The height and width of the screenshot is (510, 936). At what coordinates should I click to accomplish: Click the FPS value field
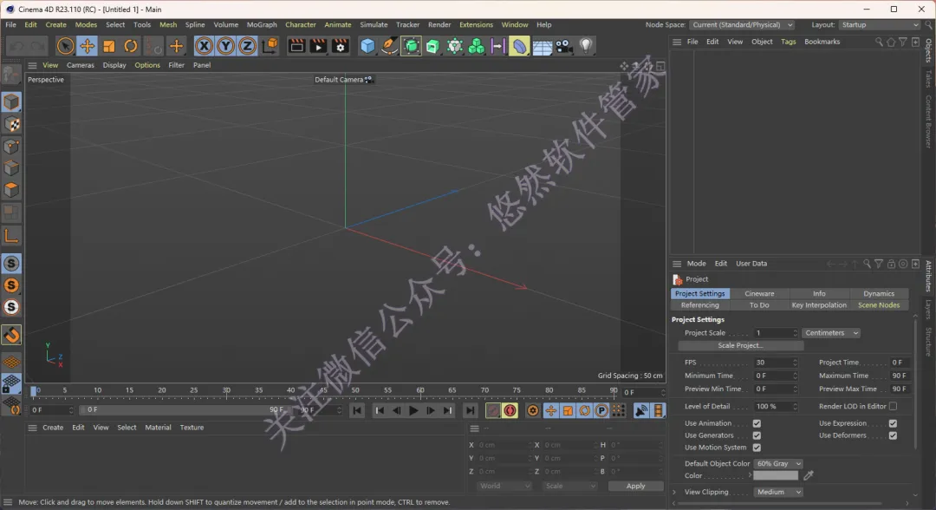point(776,363)
